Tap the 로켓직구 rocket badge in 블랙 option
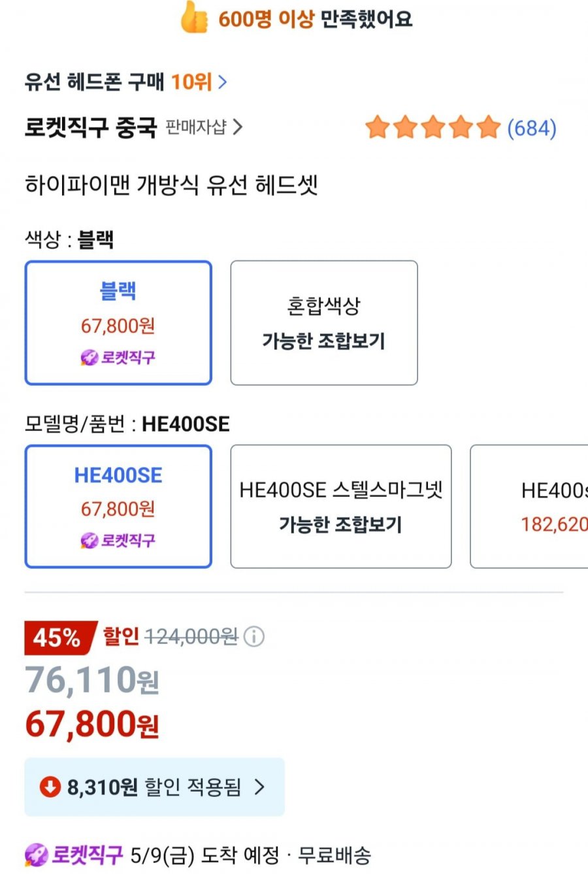The image size is (588, 882). (118, 357)
